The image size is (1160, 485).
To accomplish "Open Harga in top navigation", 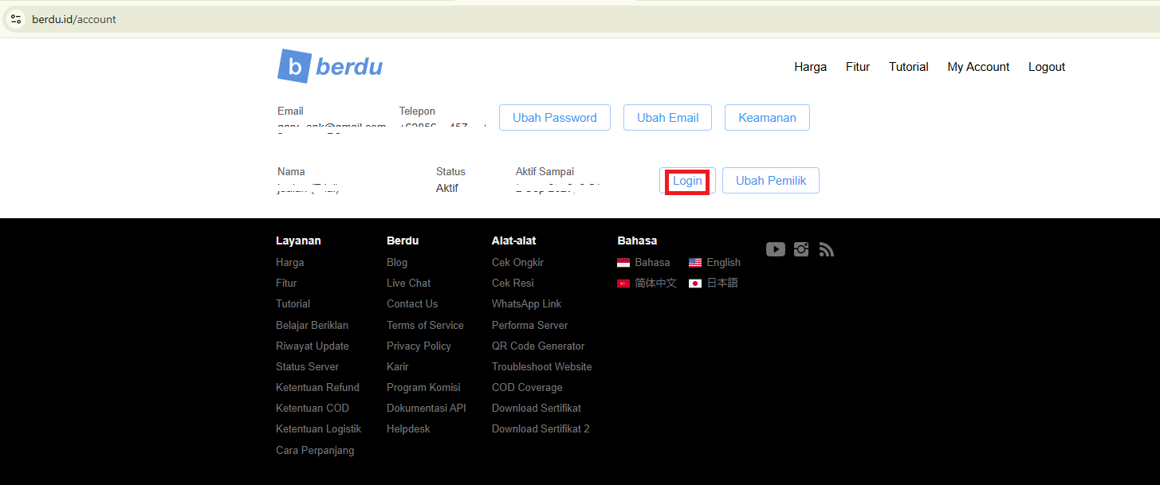I will [x=810, y=67].
